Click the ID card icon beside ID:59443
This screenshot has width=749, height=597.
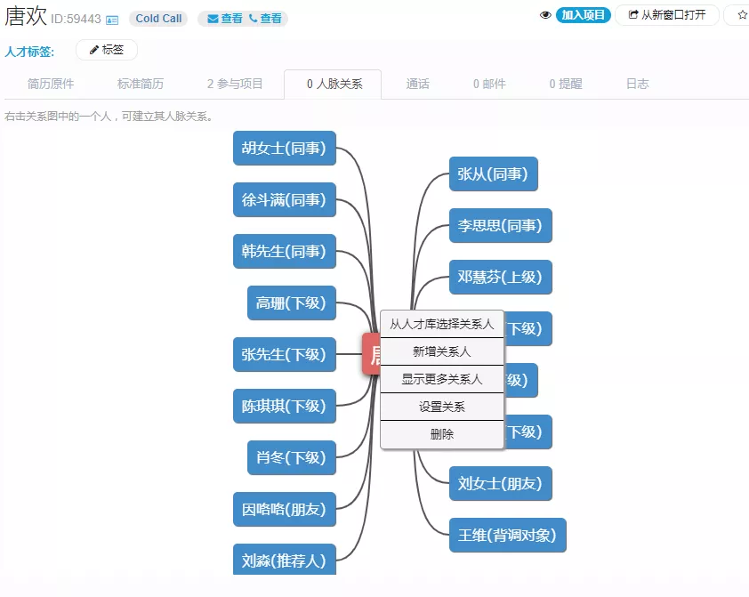[112, 20]
